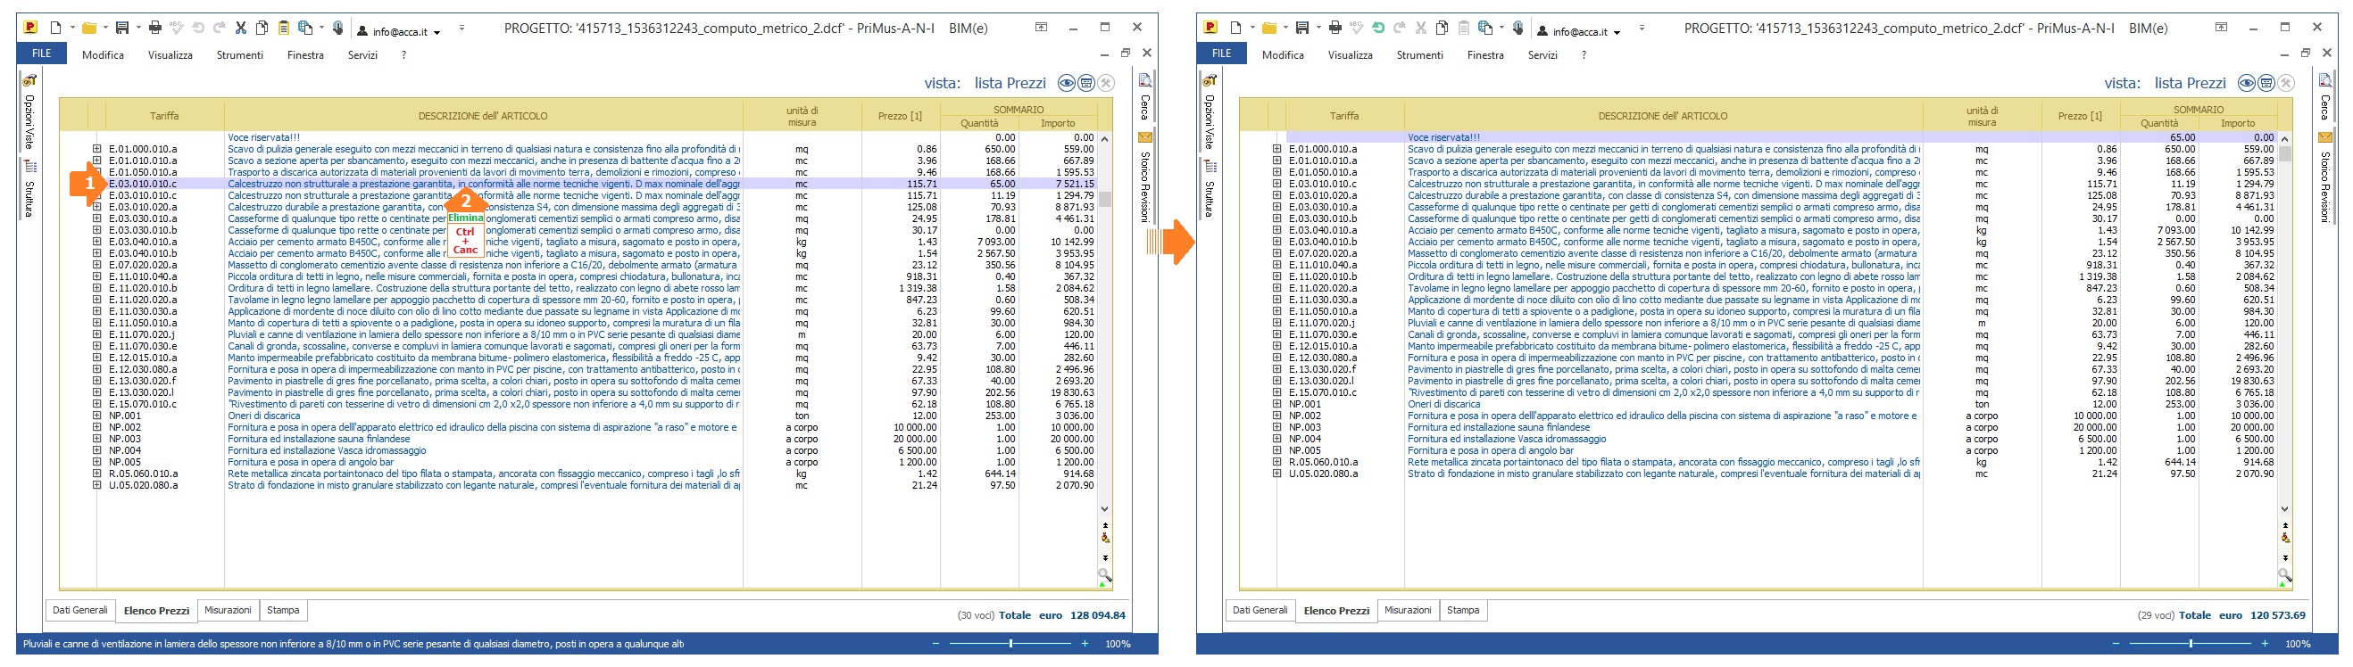
Task: Click zoom-out minus button, left window status bar
Action: coord(935,643)
